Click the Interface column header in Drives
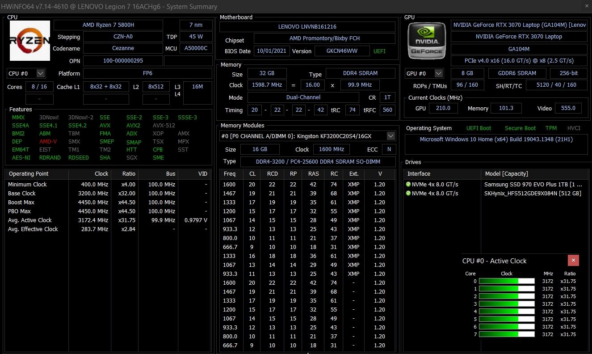Viewport: 592px width, 354px height. point(442,174)
